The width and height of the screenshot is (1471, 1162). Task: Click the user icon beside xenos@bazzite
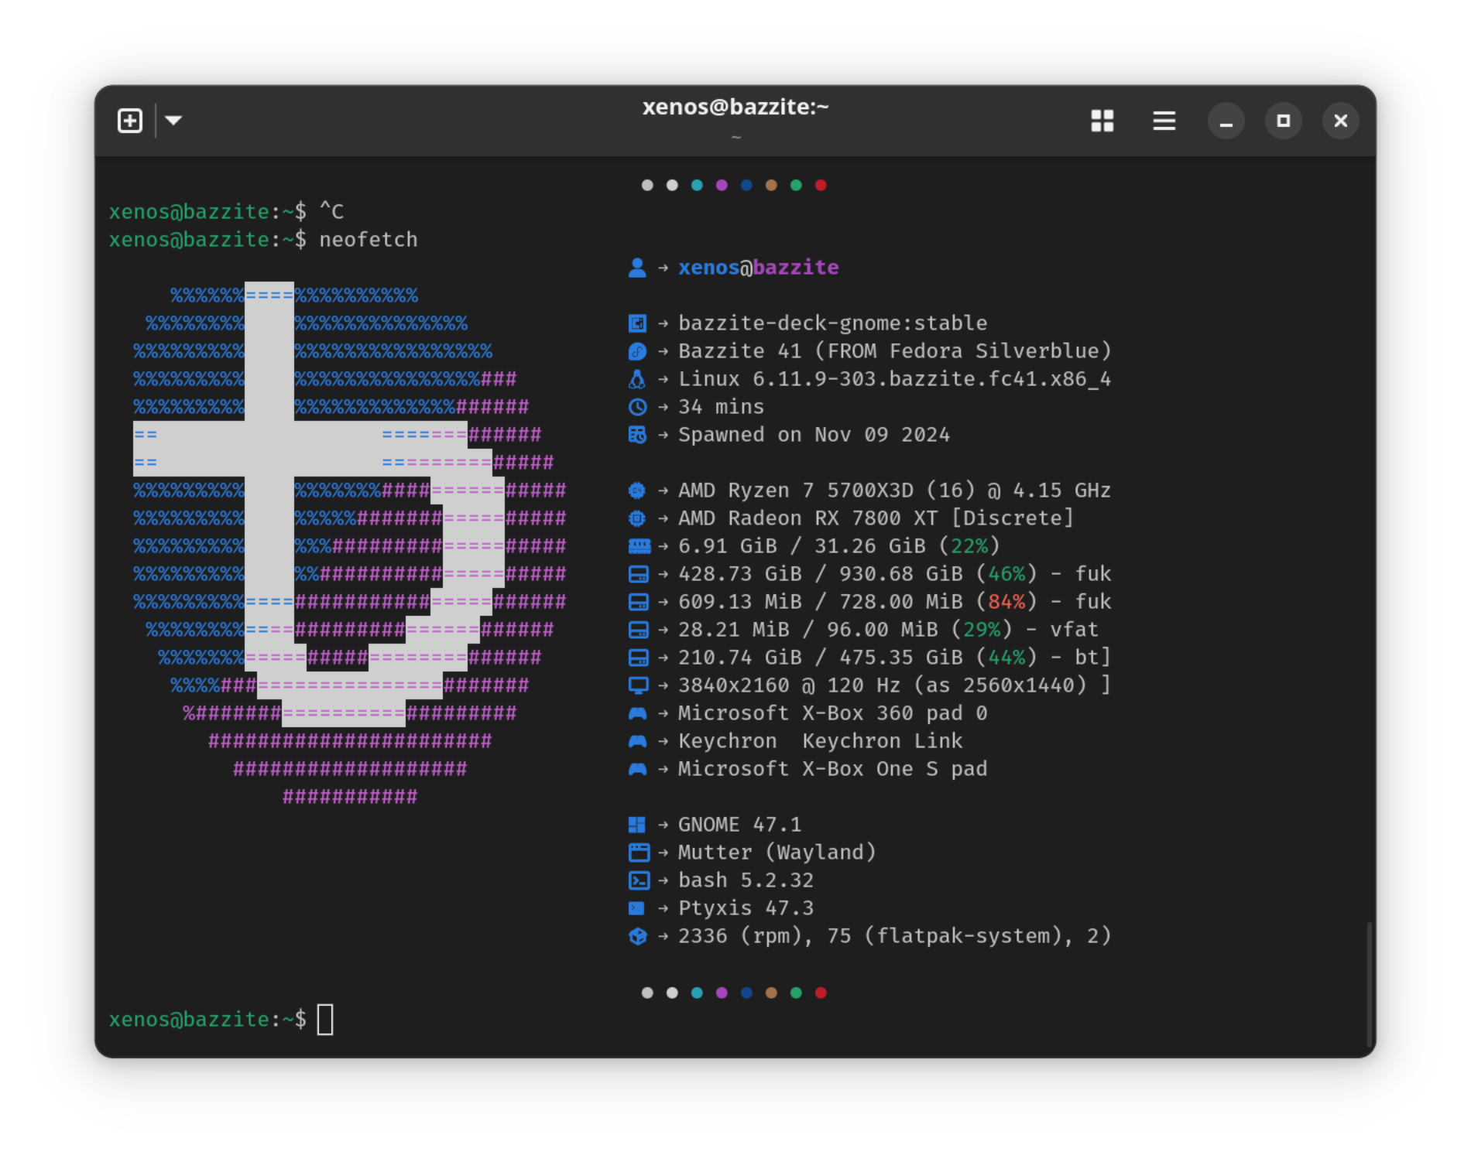click(x=636, y=267)
